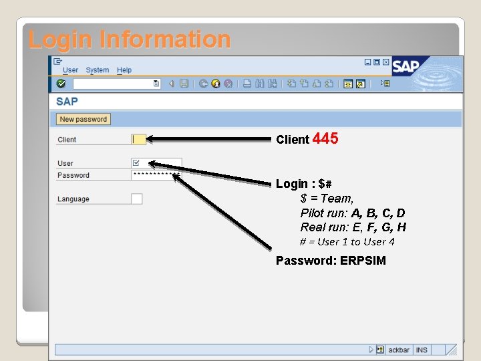Click the Next Page icon

(x=317, y=84)
